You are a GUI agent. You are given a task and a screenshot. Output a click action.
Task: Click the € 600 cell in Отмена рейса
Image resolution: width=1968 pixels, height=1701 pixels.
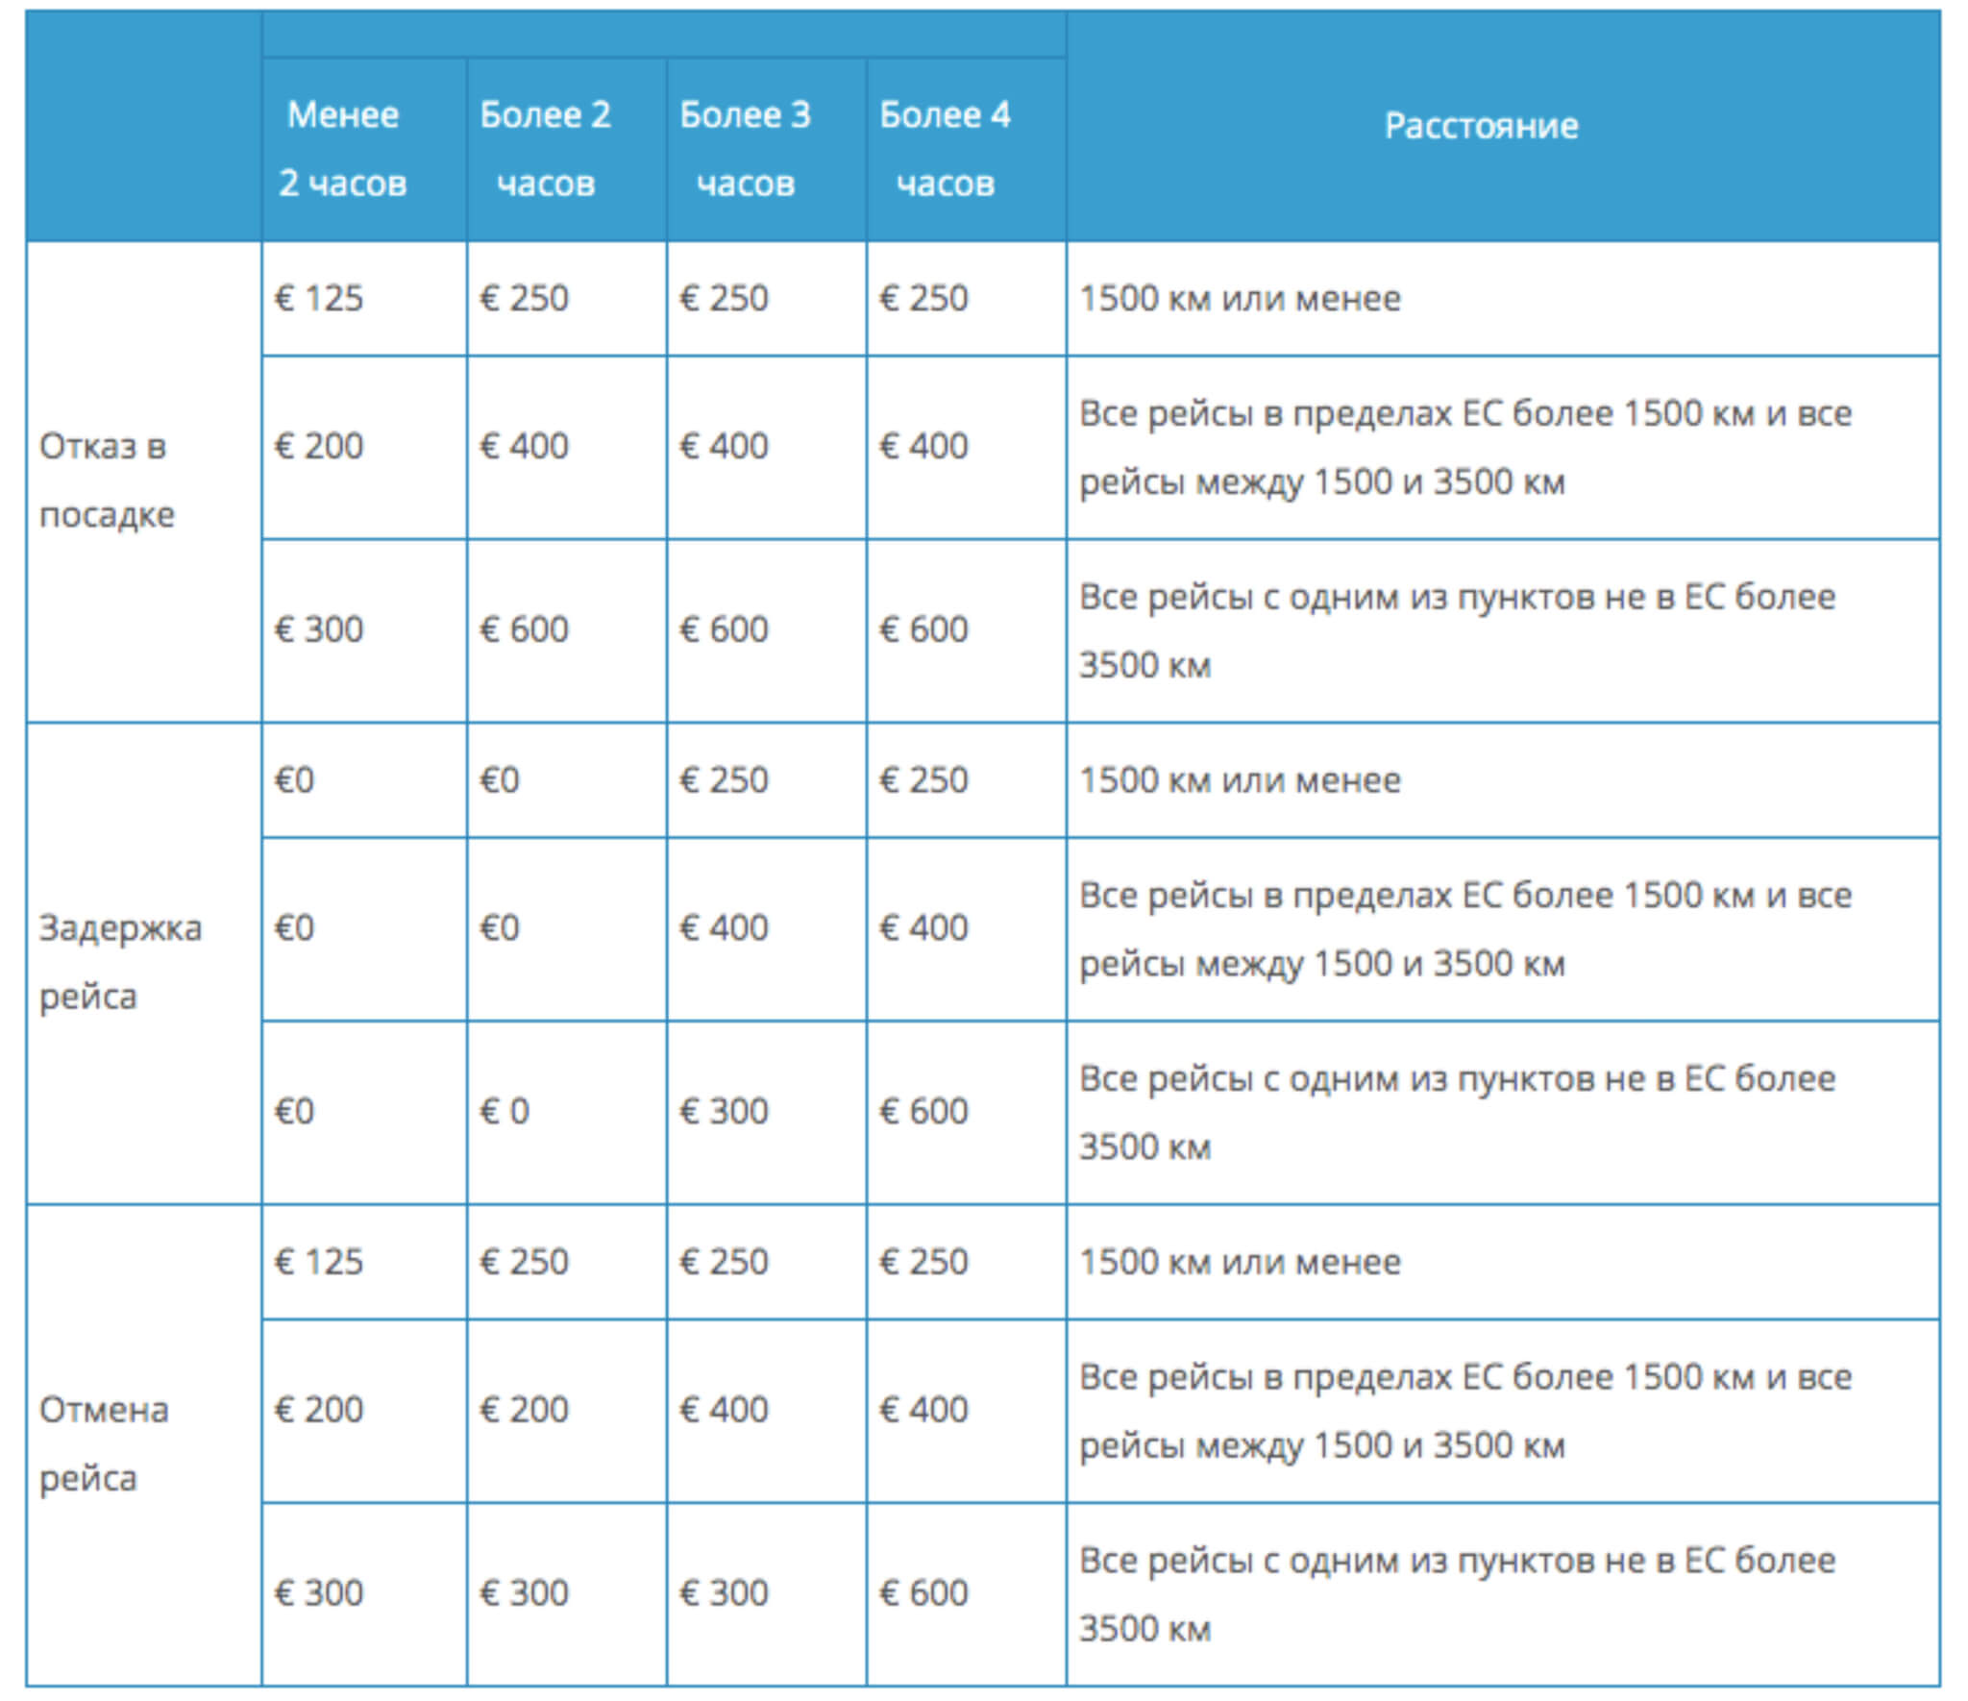click(x=923, y=1593)
